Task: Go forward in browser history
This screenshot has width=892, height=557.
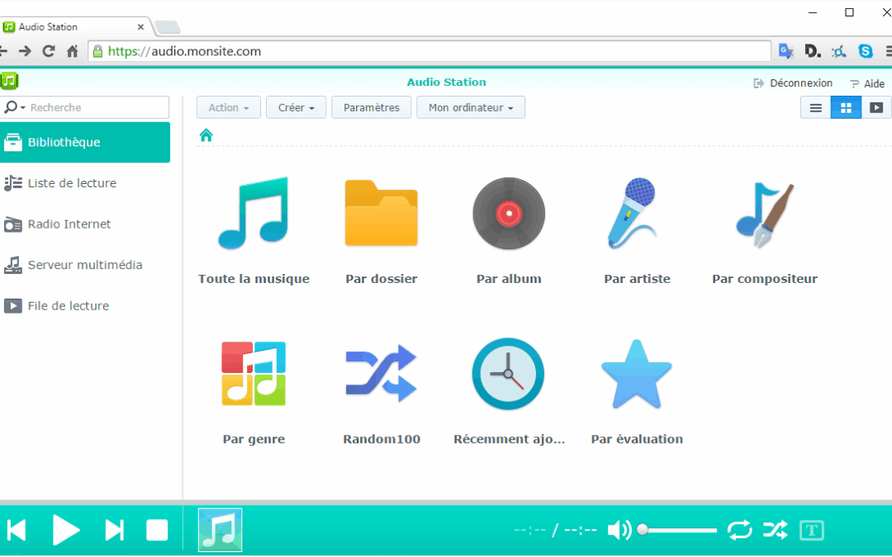Action: point(25,51)
